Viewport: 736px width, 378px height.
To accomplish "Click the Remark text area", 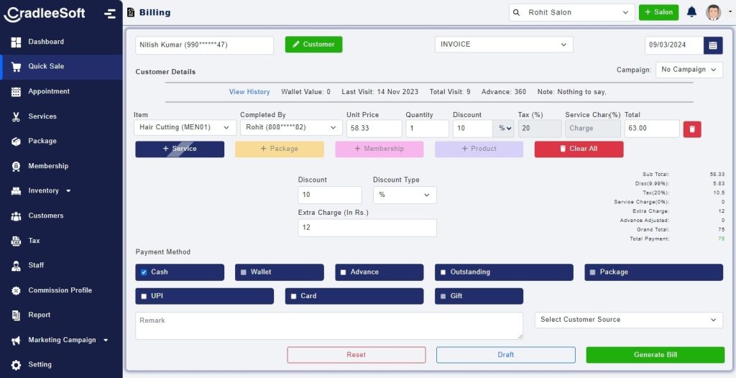I will pos(328,326).
